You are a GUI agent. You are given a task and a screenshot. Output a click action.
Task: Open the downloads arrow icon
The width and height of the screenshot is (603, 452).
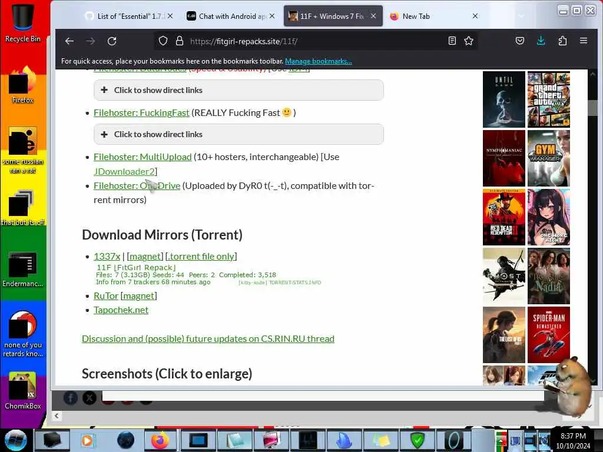(x=541, y=41)
